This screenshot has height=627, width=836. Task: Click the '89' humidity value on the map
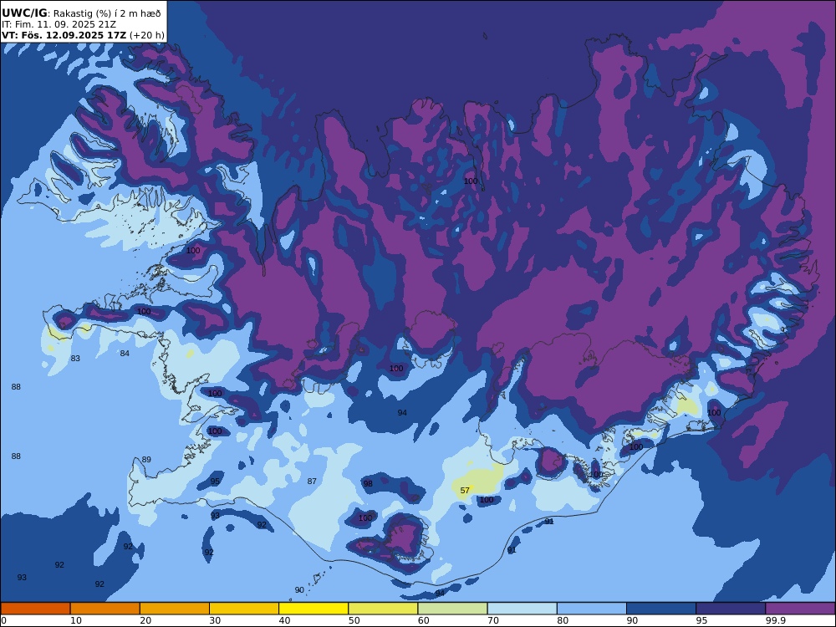146,460
